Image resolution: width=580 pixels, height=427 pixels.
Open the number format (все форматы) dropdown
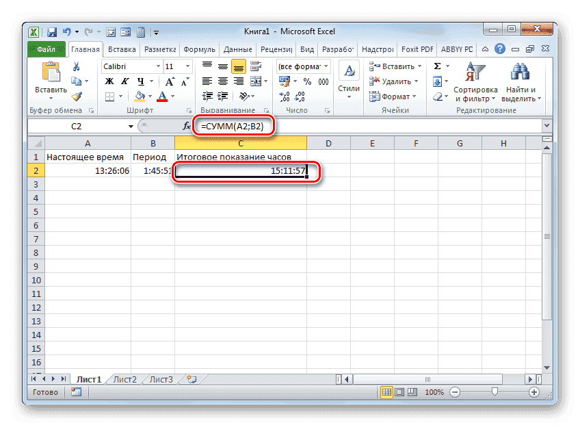point(326,66)
